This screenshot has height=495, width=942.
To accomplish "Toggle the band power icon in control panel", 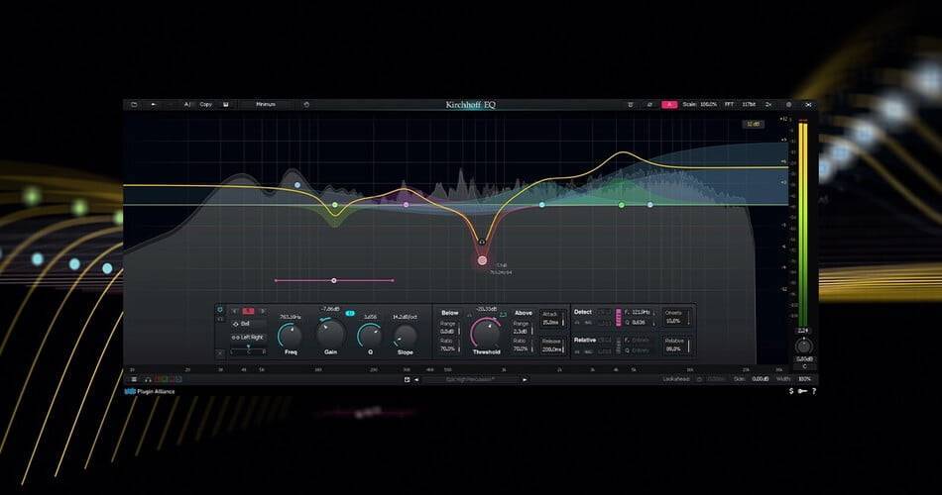I will pos(220,310).
